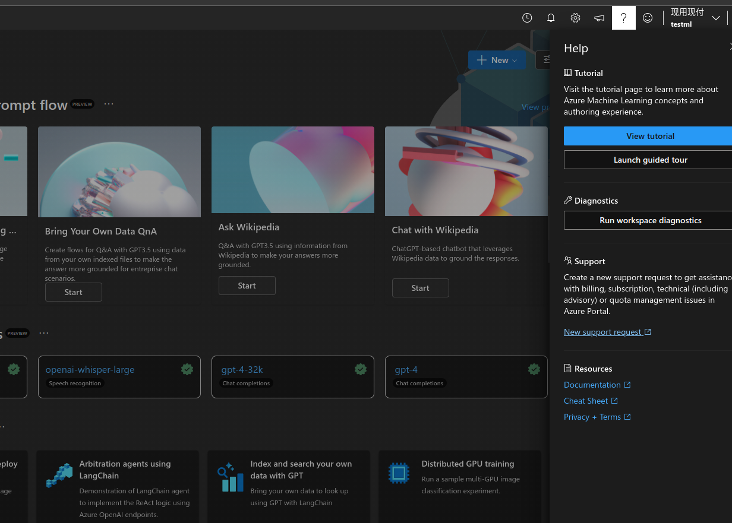732x523 pixels.
Task: Click external link icon on New support request
Action: [648, 332]
